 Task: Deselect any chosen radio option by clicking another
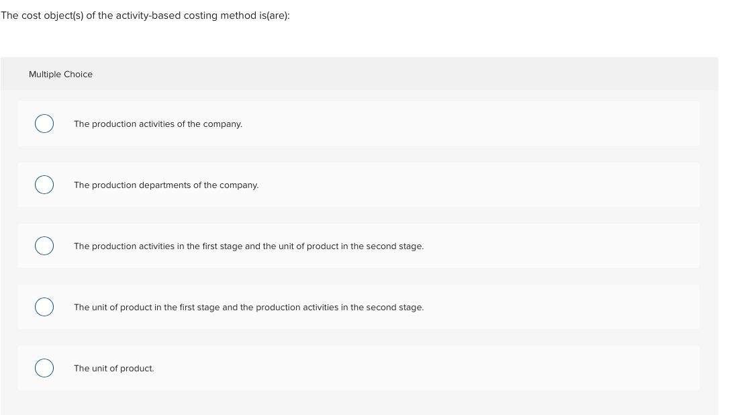[44, 185]
